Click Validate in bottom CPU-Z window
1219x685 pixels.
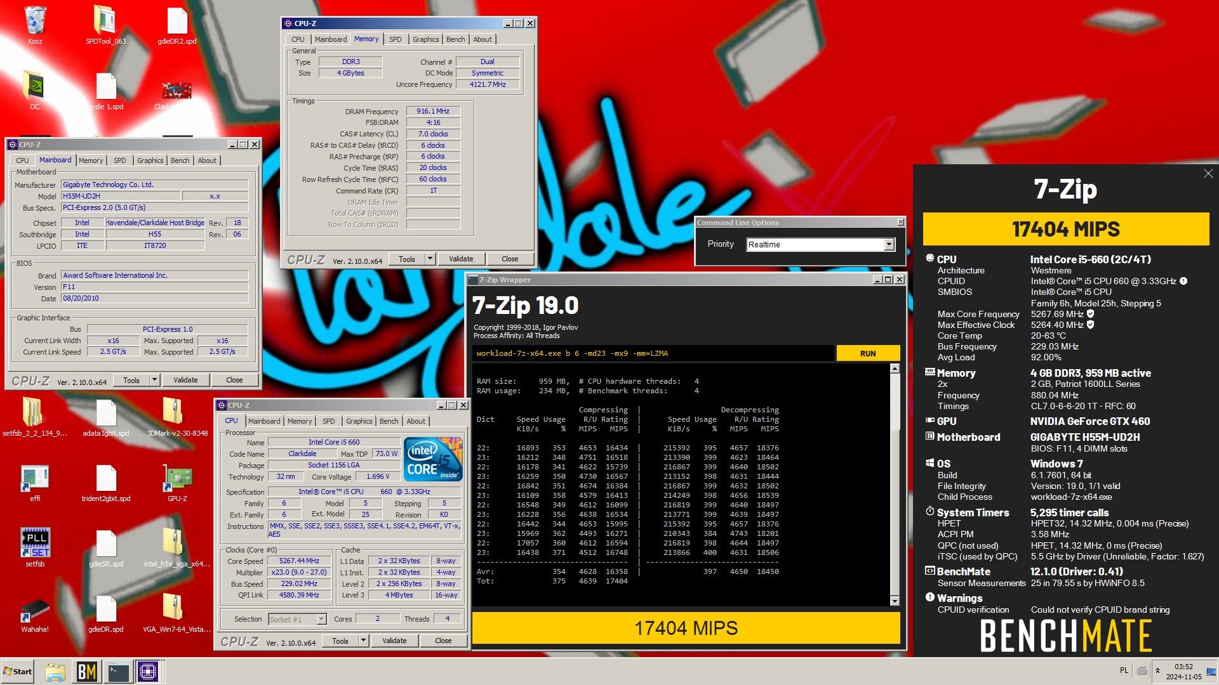394,641
